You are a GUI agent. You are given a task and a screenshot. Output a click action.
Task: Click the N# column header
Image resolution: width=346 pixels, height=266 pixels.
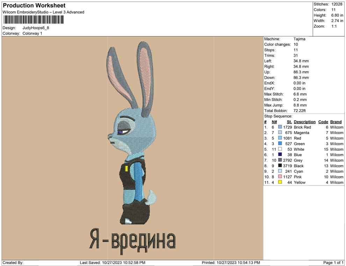click(274, 122)
